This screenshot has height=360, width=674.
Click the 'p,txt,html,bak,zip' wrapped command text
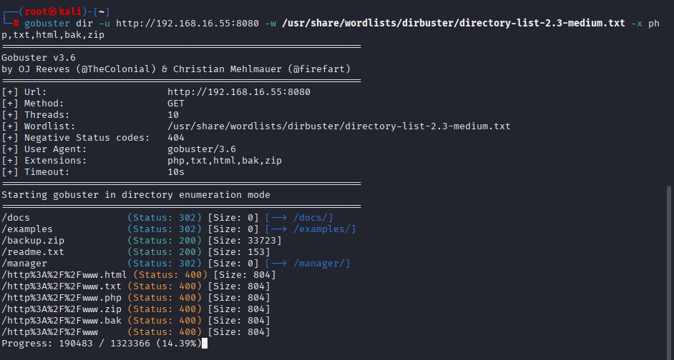[53, 35]
